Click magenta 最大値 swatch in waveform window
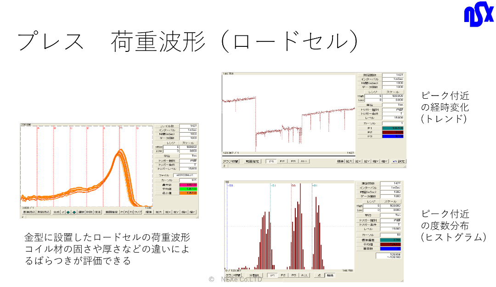 click(188, 185)
